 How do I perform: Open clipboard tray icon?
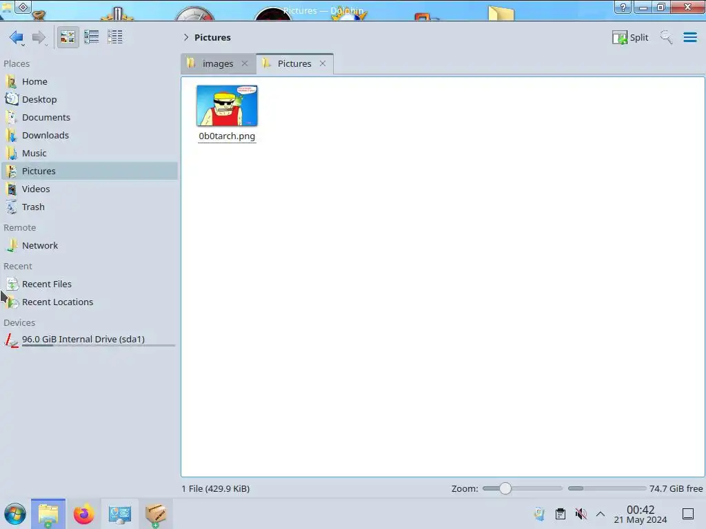[560, 514]
